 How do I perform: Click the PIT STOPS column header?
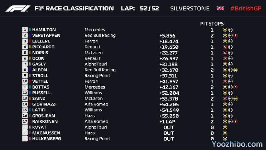point(212,24)
